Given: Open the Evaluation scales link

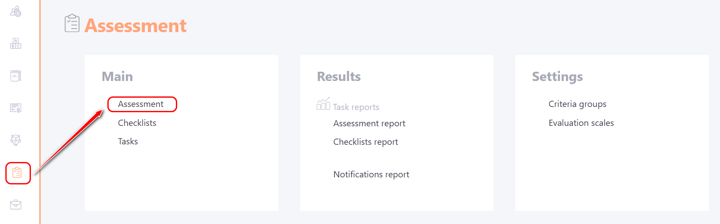Looking at the screenshot, I should (x=581, y=123).
